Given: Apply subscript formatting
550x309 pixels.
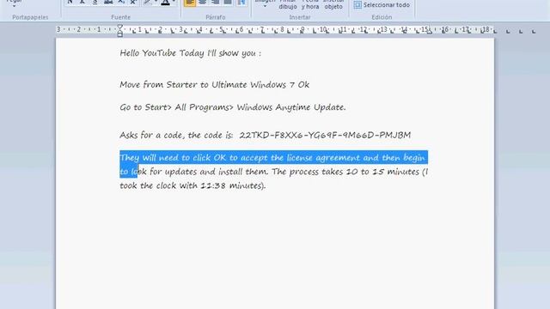Looking at the screenshot, I should (121, 2).
